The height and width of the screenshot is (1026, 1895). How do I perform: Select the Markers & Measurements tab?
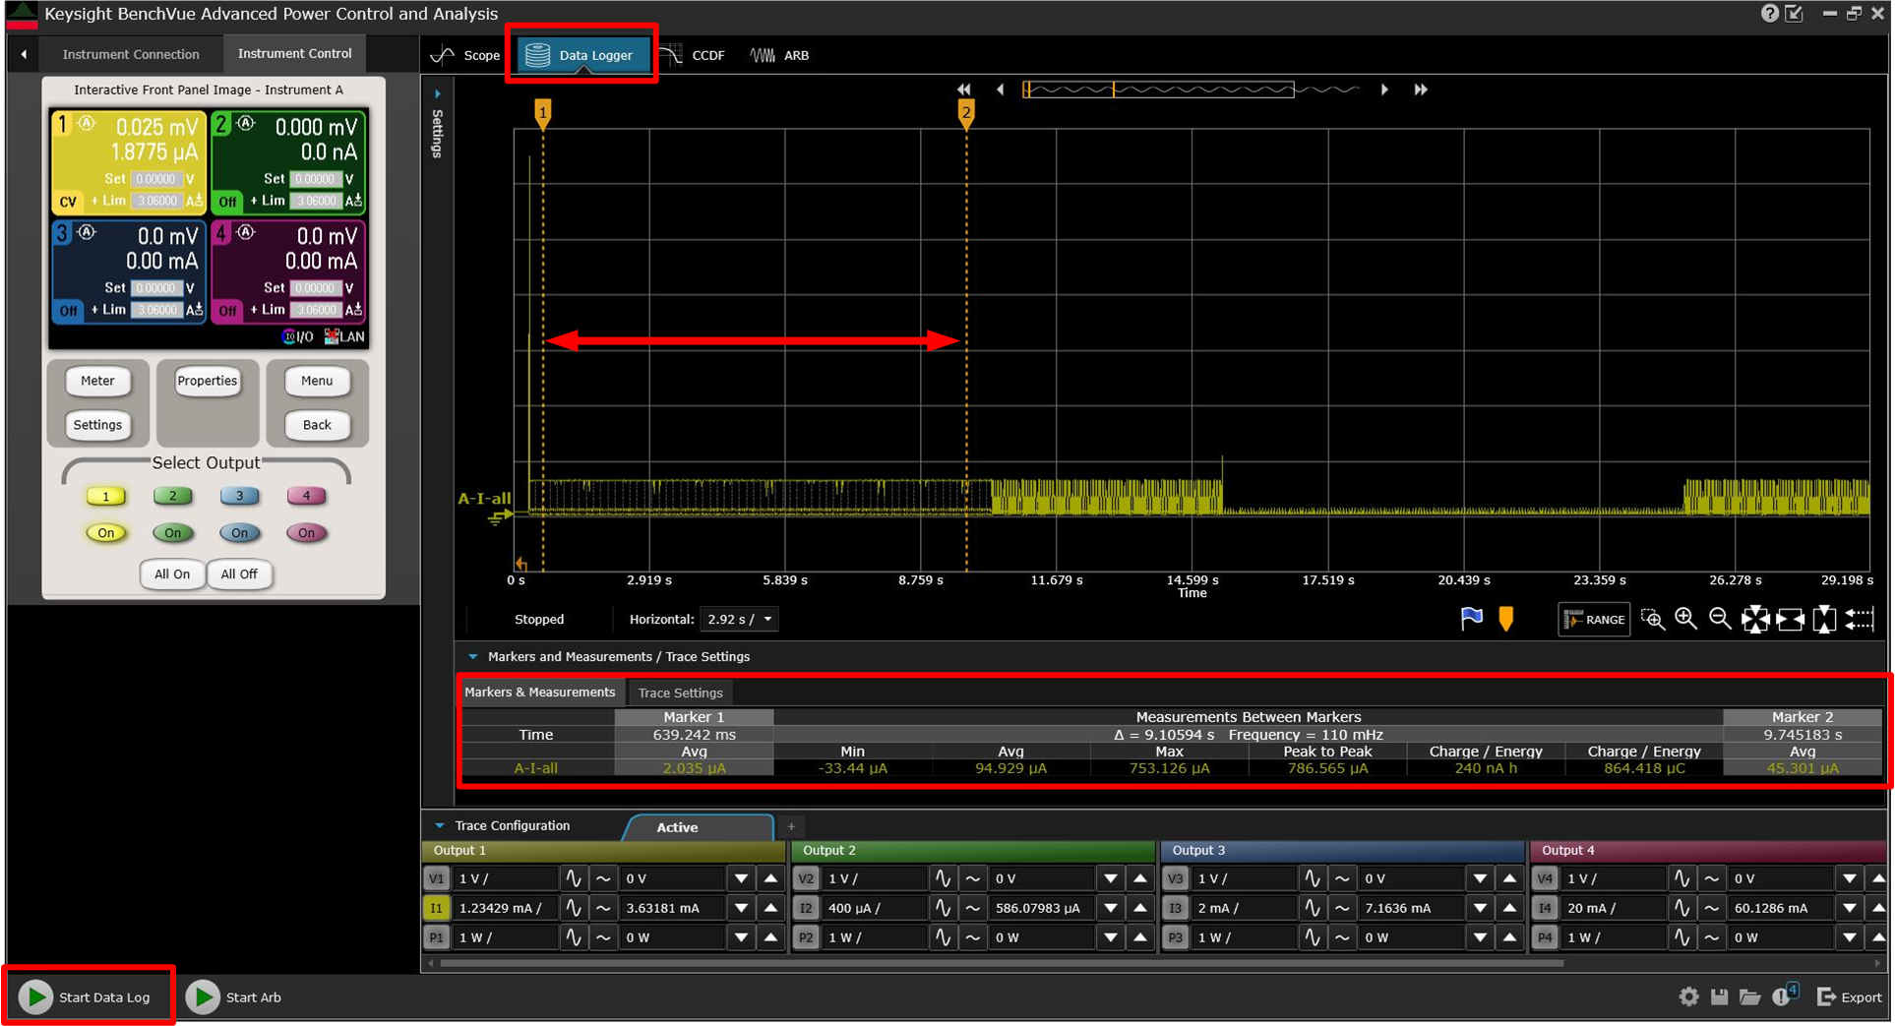pos(539,692)
